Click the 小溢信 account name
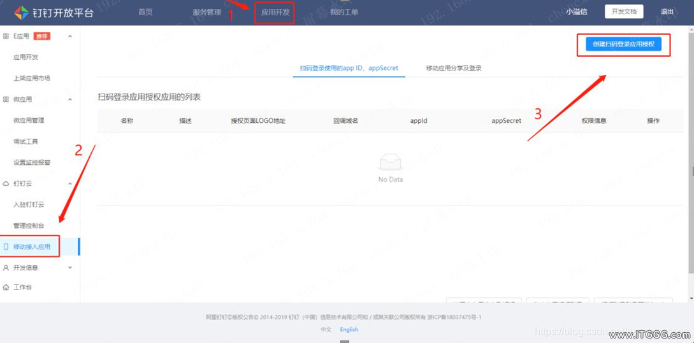694x343 pixels. 576,12
